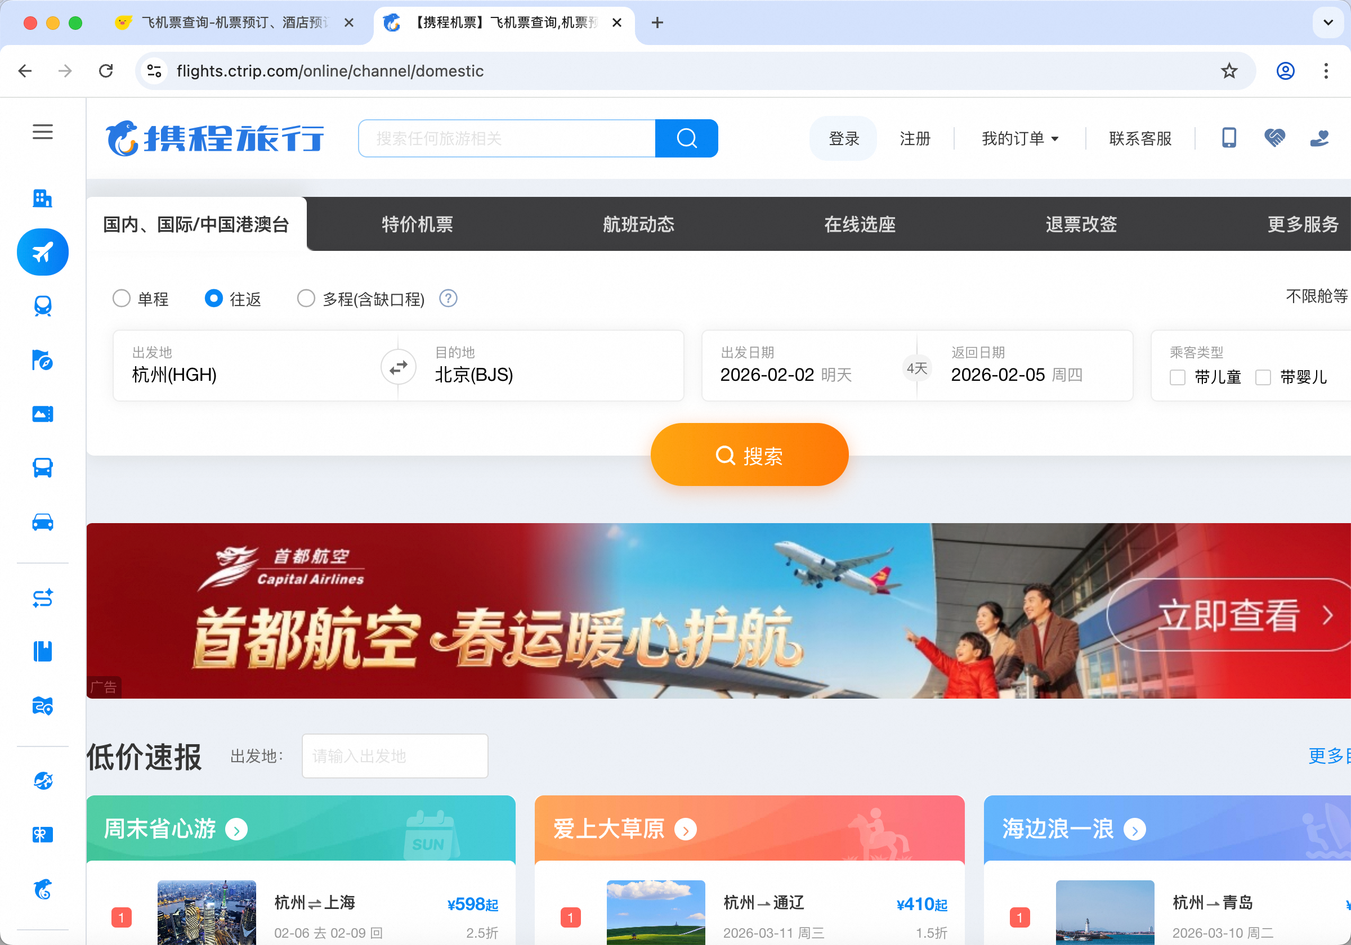This screenshot has width=1351, height=945.
Task: Open the mobile phone app icon
Action: [1229, 138]
